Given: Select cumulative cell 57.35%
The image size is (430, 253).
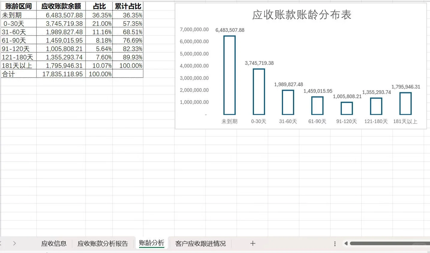Looking at the screenshot, I should click(x=128, y=23).
